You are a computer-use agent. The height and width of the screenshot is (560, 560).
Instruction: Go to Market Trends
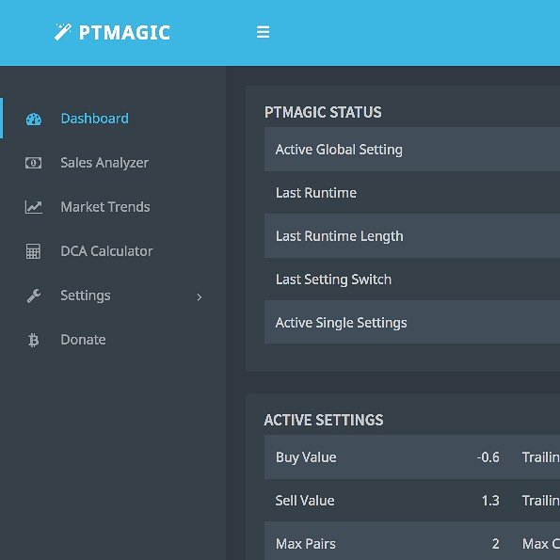tap(105, 207)
